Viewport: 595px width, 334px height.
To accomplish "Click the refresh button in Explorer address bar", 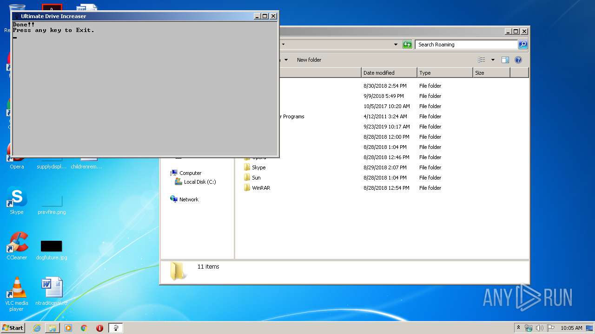I will (x=407, y=45).
